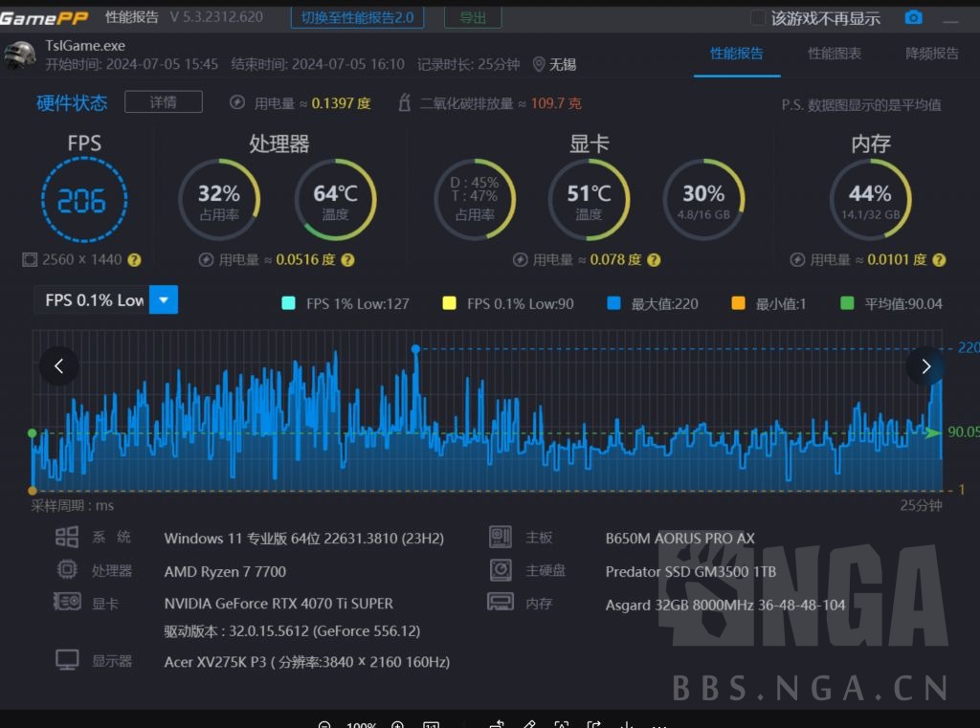Click the left chart navigation chevron
Screen dimensions: 980x728
(59, 365)
